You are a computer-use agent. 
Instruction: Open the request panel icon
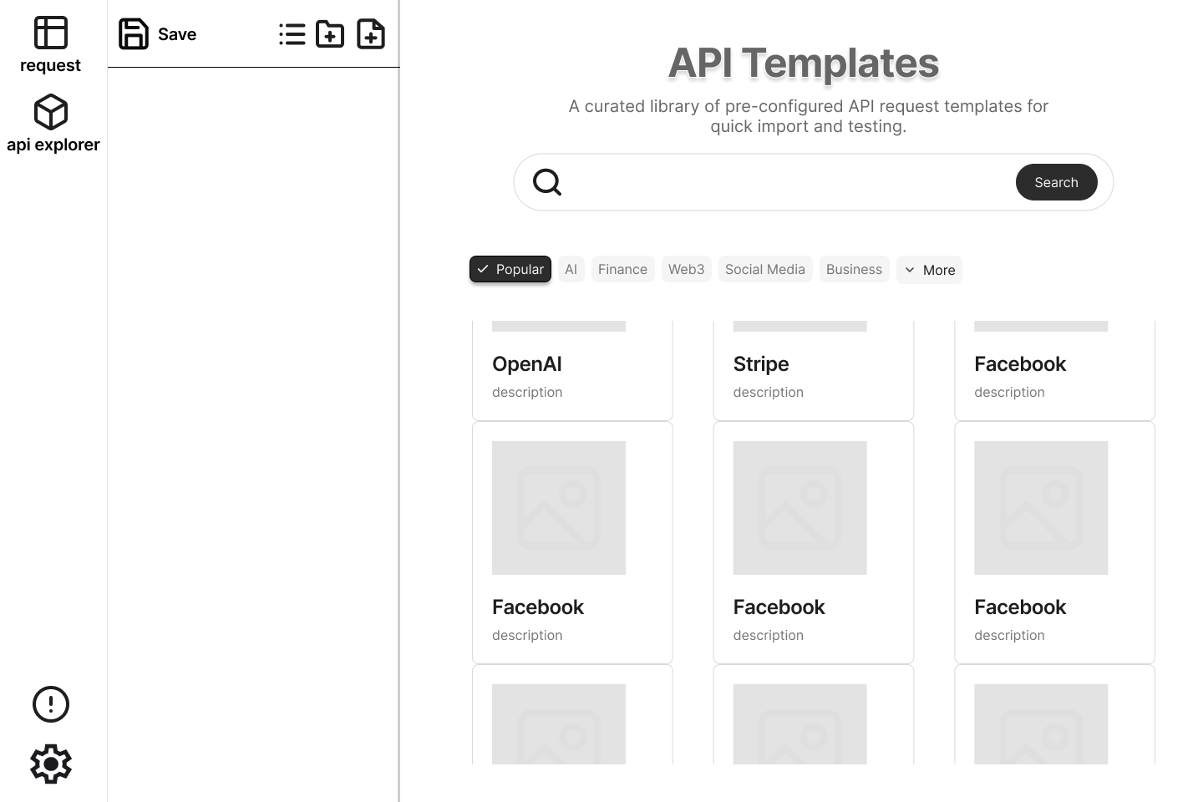coord(50,33)
